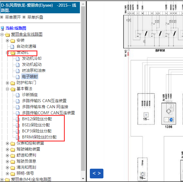Click the 菜单展开 expand-all icon
This screenshot has height=182, width=183.
coord(2,17)
